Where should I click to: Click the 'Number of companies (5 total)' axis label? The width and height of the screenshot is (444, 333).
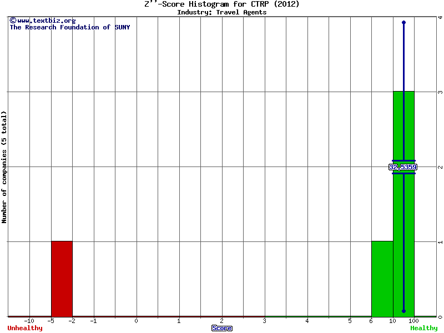(4, 167)
